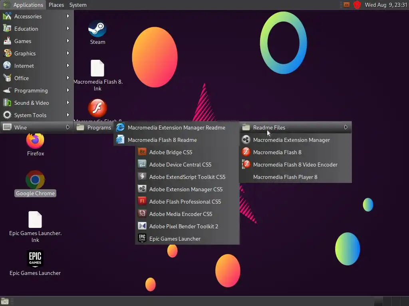Expand the Graphics submenu arrow
Viewport: 409px width, 306px height.
point(68,53)
